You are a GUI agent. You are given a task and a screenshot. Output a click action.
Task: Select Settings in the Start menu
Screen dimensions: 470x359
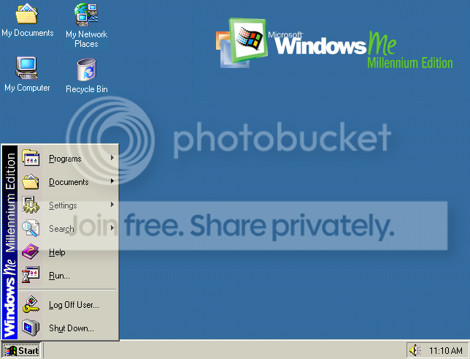click(69, 205)
